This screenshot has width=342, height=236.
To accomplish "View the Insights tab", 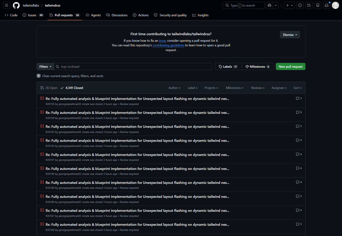I will (x=200, y=15).
